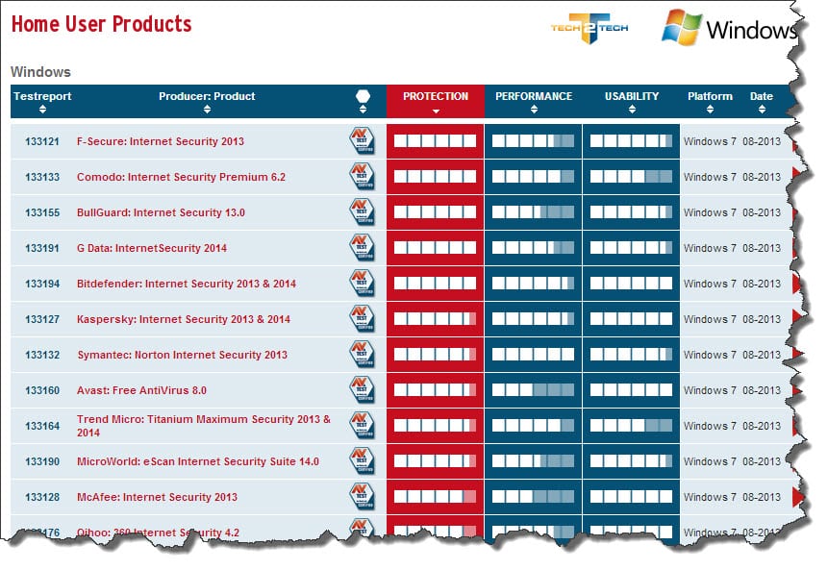Click the Bitdefender performance score bar

[534, 284]
